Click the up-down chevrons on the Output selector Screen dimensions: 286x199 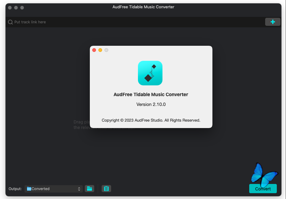click(79, 189)
